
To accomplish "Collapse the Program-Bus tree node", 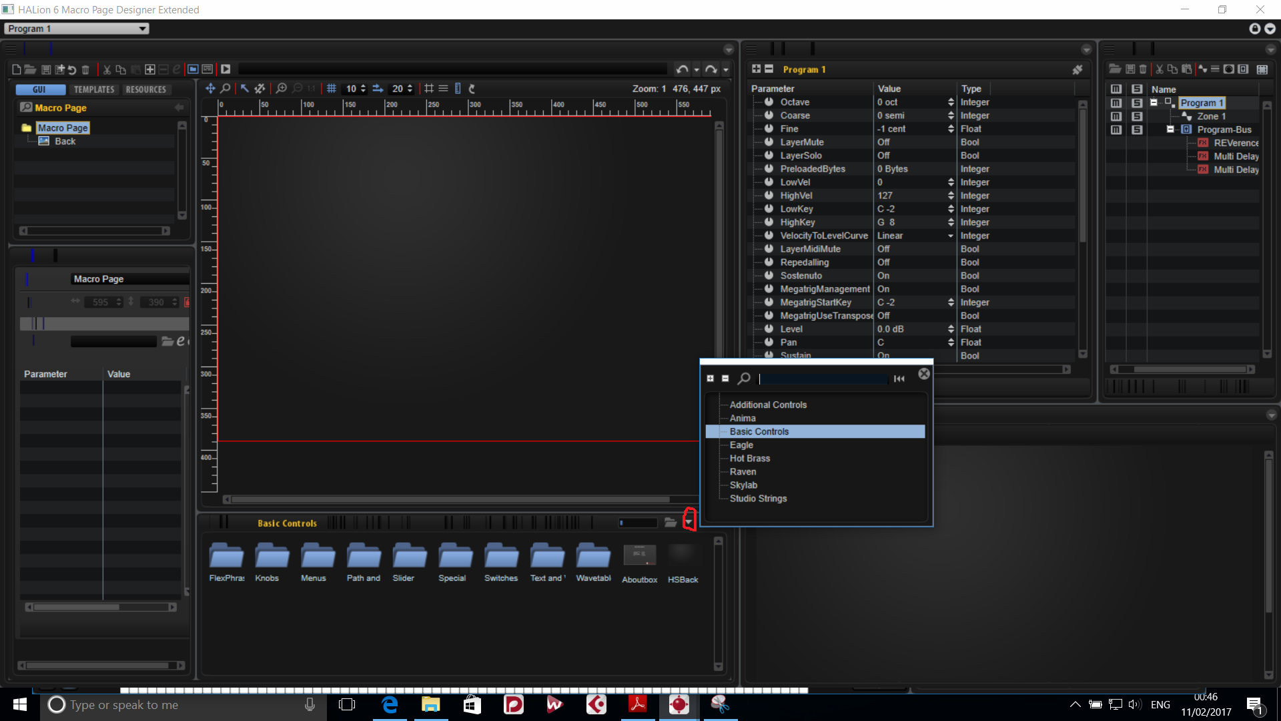I will pos(1170,130).
